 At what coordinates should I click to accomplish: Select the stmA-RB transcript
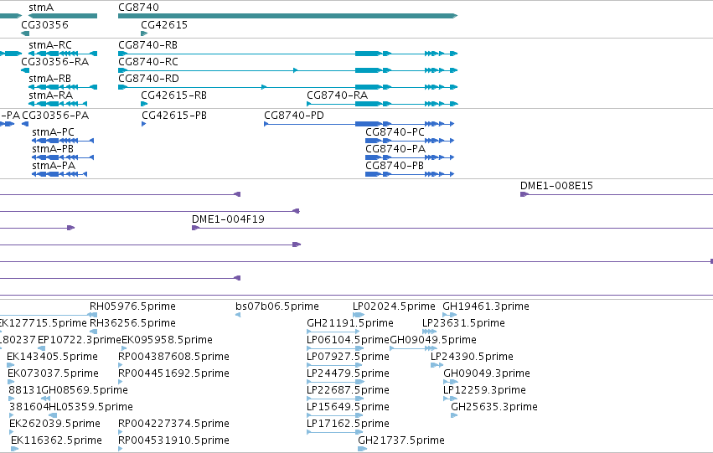[x=63, y=87]
